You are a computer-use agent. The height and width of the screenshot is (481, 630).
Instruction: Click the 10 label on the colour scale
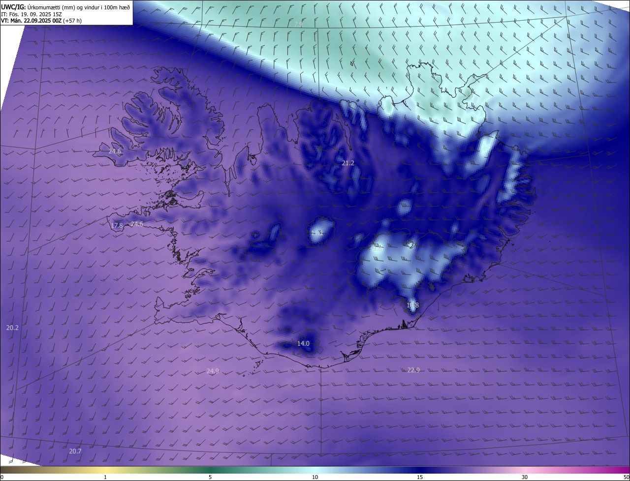[315, 477]
